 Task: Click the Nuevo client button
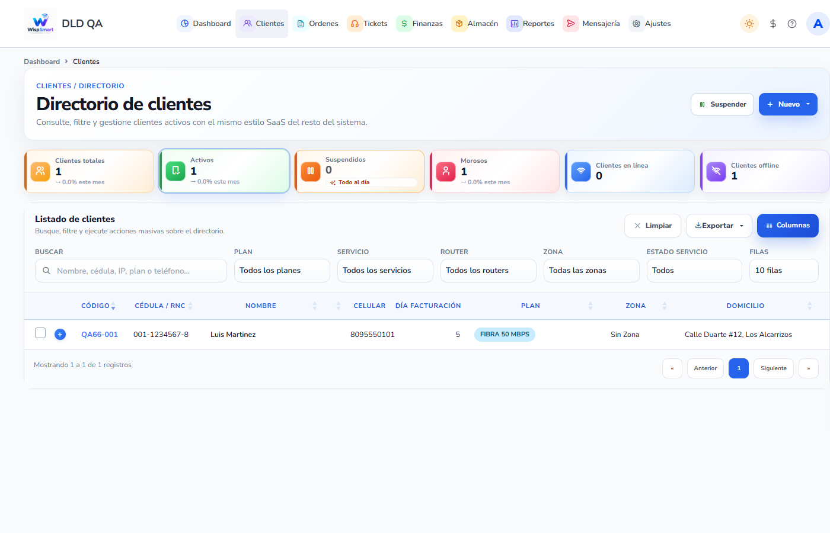[788, 104]
